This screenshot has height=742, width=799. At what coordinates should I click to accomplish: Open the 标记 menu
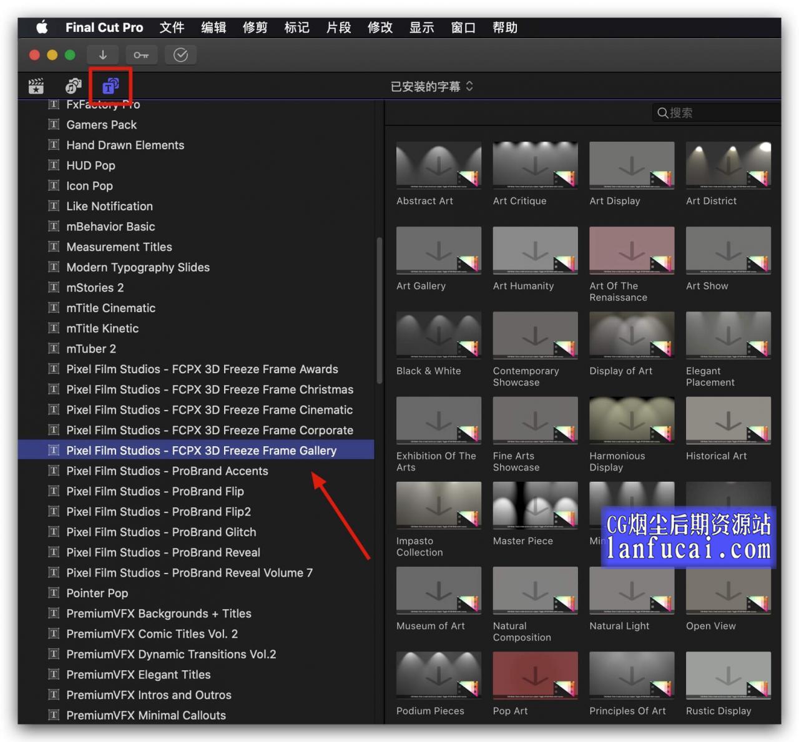(297, 27)
